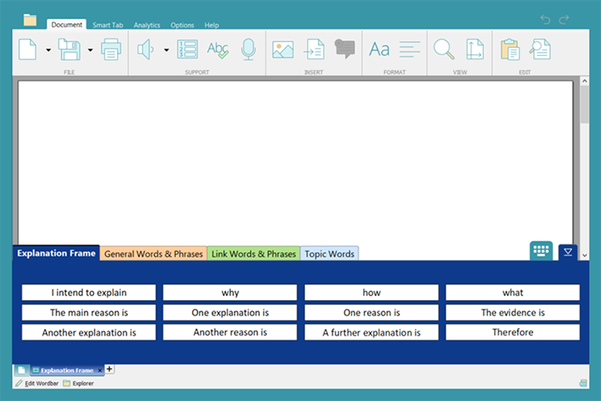Select the Topic Words tab
Screen dimensions: 601x401
pyautogui.click(x=329, y=254)
